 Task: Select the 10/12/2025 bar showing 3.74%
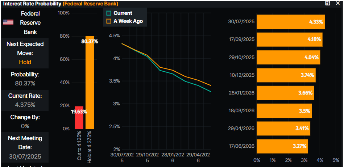286,75
